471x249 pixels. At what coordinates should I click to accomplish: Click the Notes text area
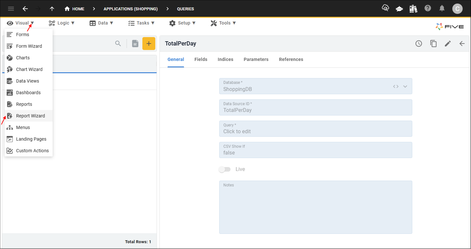315,207
